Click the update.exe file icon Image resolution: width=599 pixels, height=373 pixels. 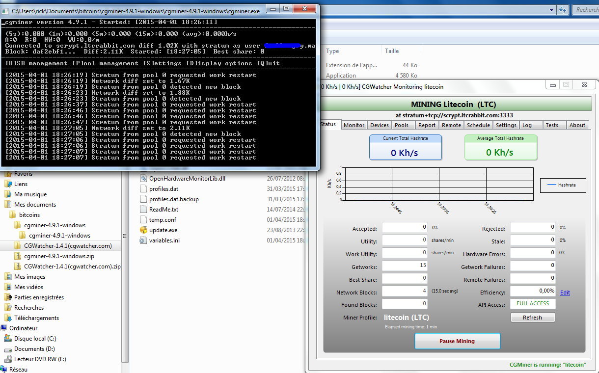pos(143,230)
